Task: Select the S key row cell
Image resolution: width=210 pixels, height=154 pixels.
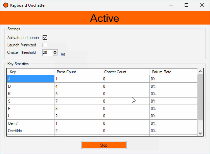Action: tap(31, 101)
